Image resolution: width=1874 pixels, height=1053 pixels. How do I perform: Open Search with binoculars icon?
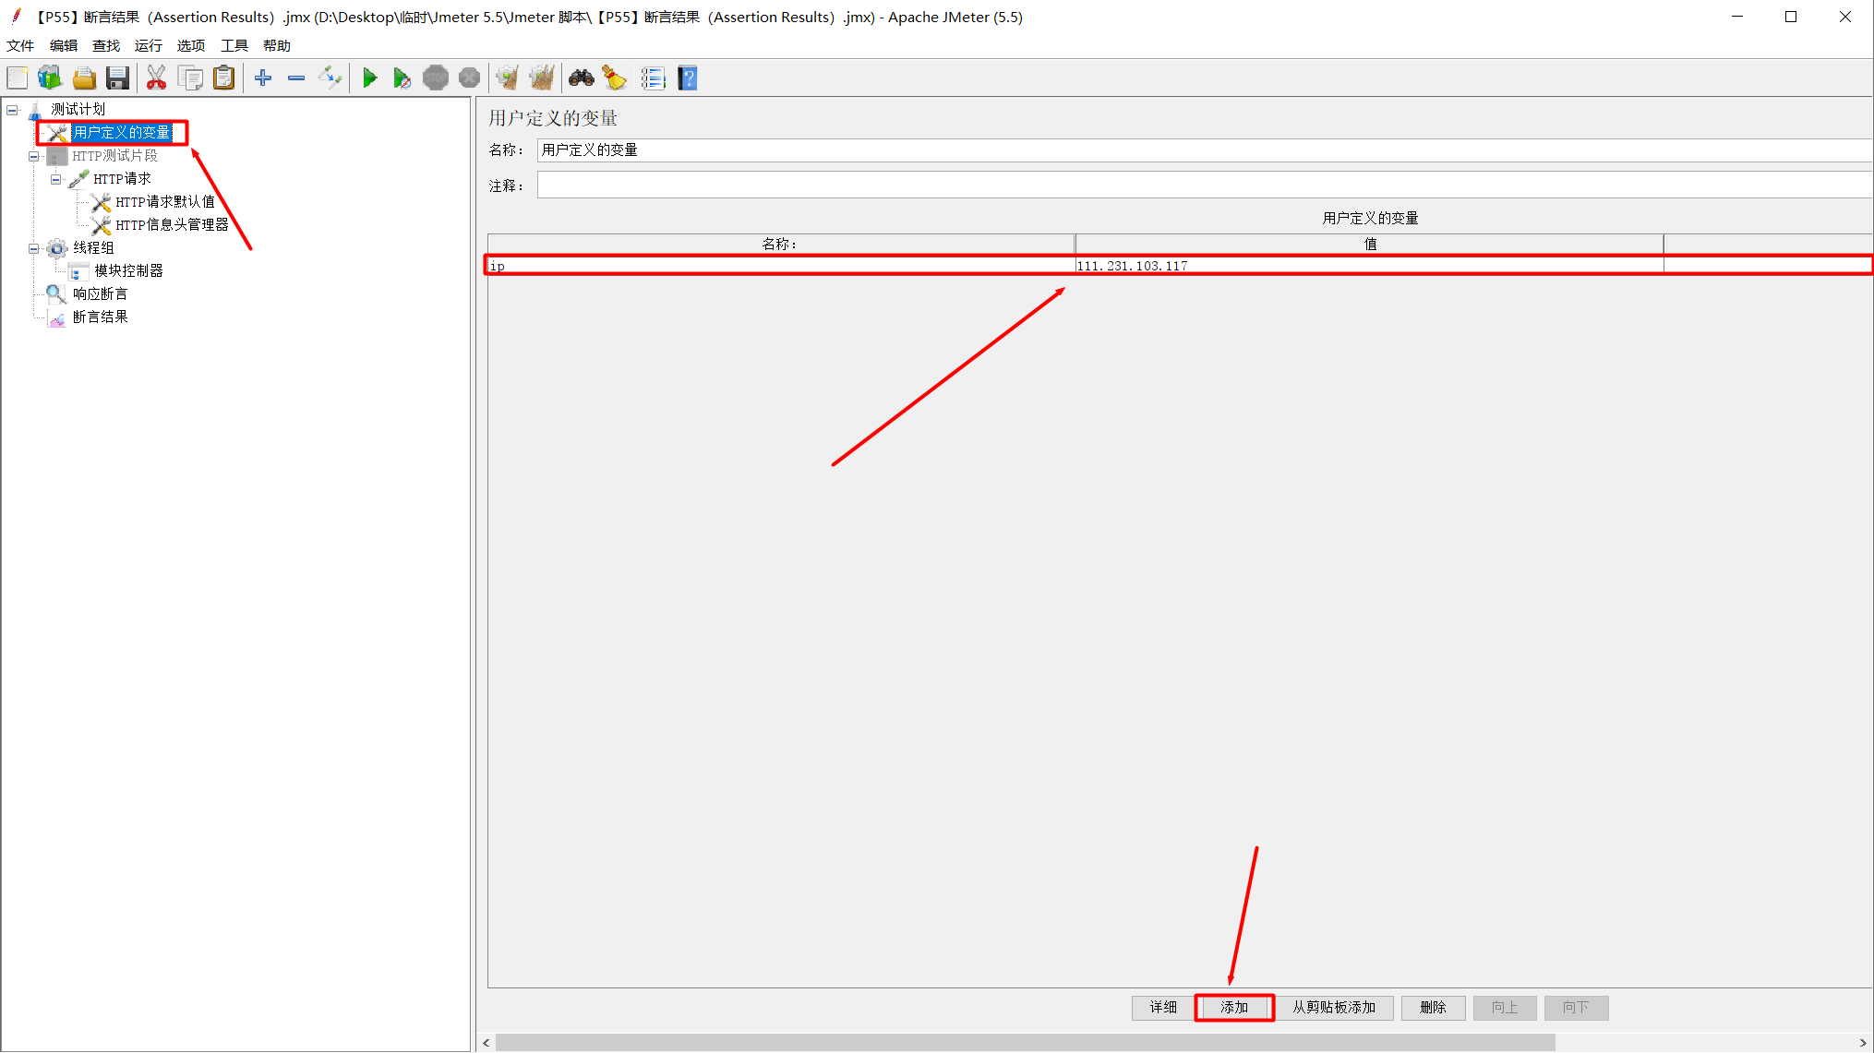582,78
